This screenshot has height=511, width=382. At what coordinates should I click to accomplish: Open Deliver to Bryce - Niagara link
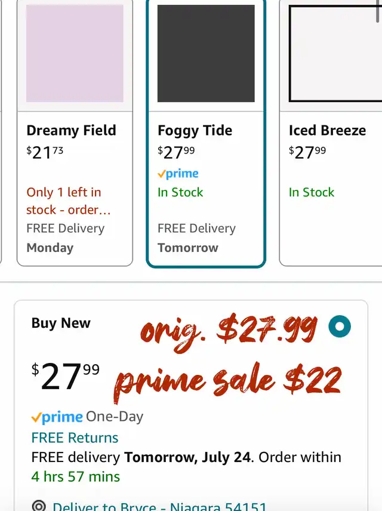tap(160, 506)
